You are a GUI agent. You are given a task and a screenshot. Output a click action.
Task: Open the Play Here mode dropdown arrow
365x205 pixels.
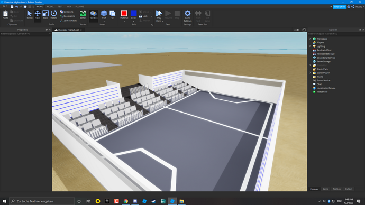pos(162,21)
